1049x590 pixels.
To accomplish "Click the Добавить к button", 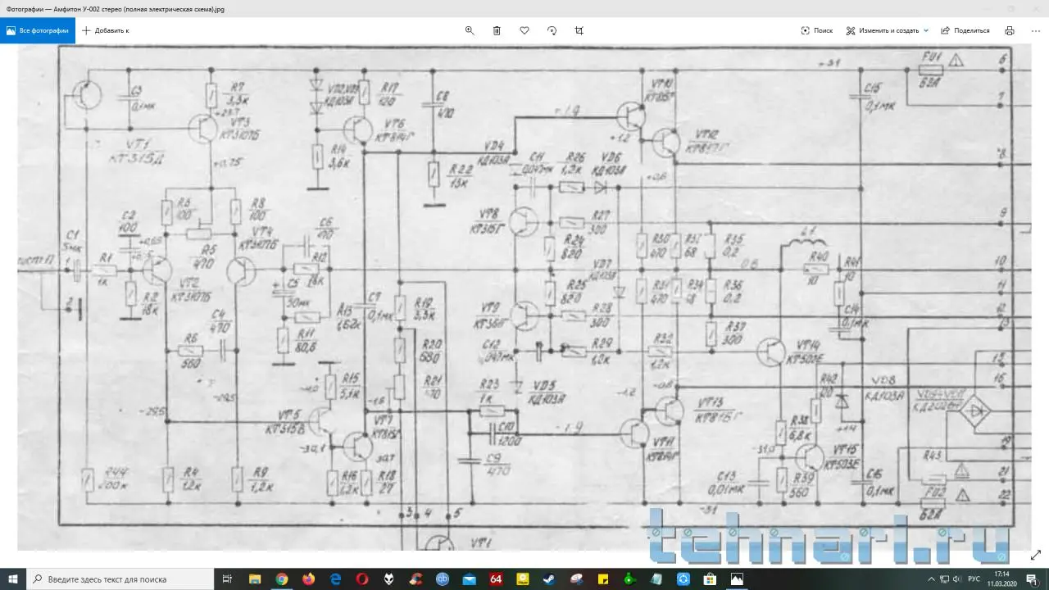I will tap(106, 30).
